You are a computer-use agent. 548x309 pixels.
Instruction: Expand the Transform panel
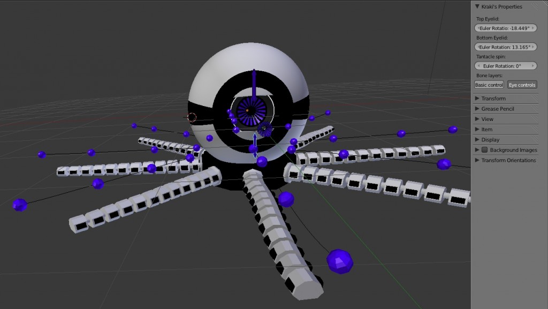tap(492, 98)
